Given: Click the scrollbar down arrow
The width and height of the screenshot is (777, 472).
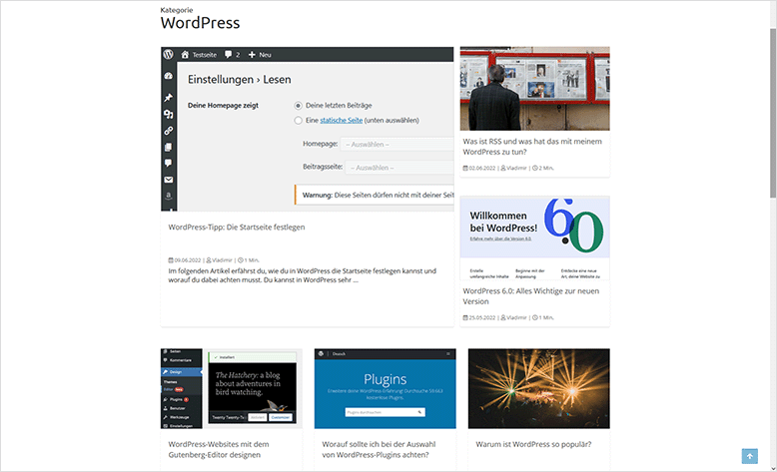Looking at the screenshot, I should pos(773,468).
